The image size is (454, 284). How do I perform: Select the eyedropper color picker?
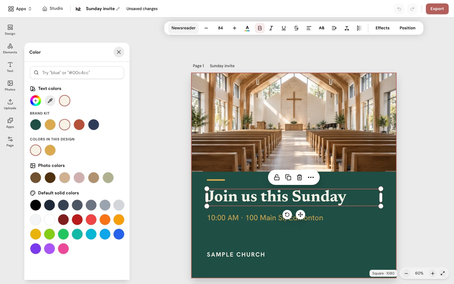pyautogui.click(x=50, y=101)
